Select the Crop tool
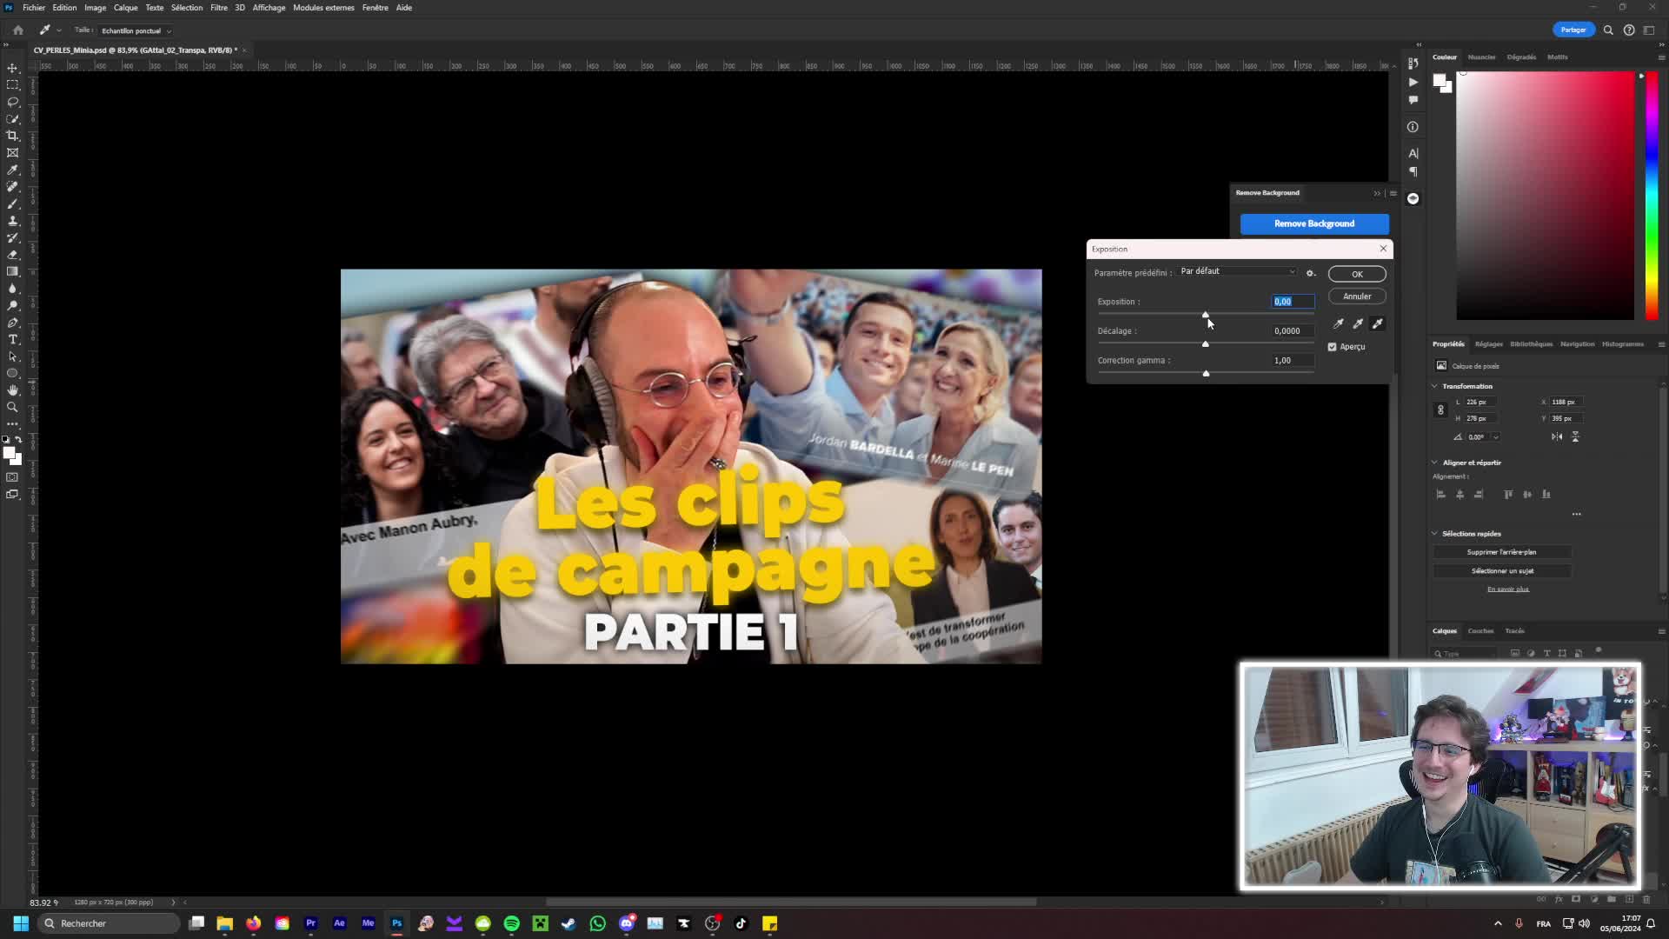Viewport: 1669px width, 939px height. pyautogui.click(x=12, y=136)
